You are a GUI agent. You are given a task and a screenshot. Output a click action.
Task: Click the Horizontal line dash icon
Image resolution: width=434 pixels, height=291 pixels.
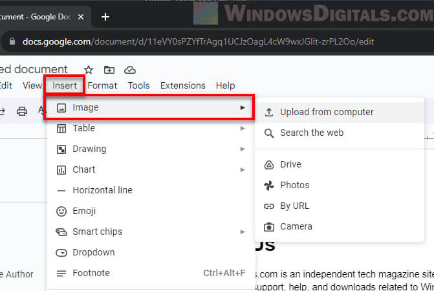[61, 191]
